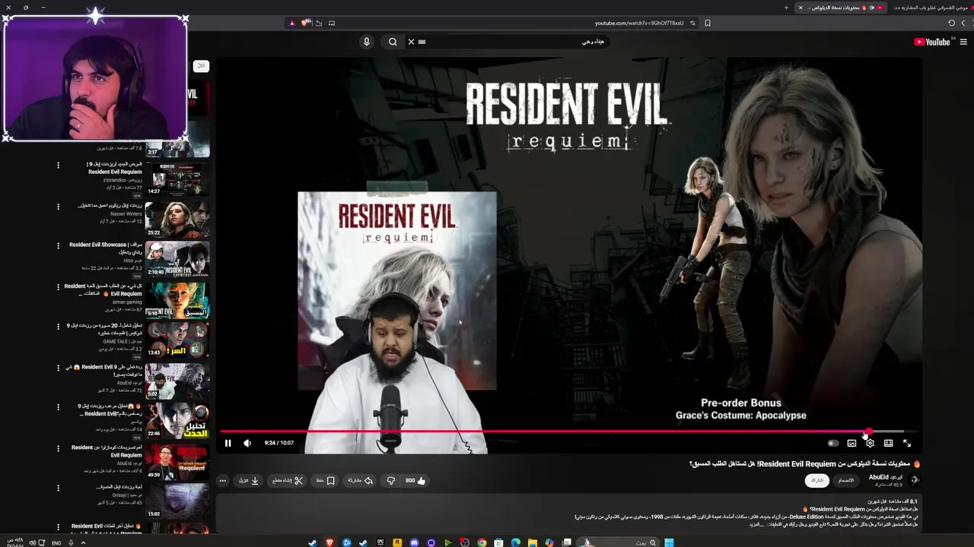Open options menu for 49:59 video
The height and width of the screenshot is (547, 974).
[58, 448]
